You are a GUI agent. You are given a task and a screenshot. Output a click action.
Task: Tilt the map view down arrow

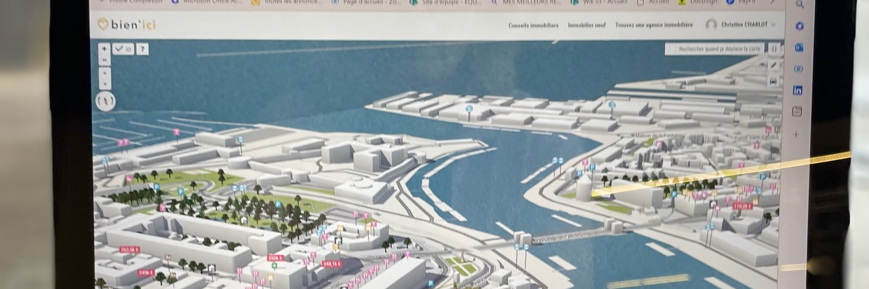[104, 83]
